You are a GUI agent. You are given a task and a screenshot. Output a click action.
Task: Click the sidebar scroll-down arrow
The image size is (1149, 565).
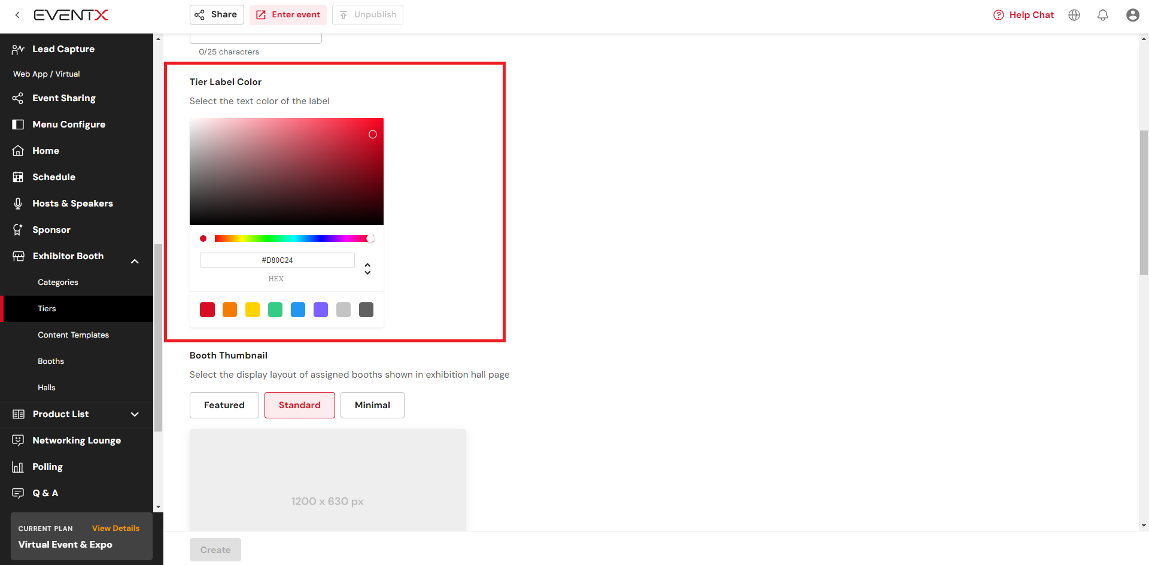158,507
